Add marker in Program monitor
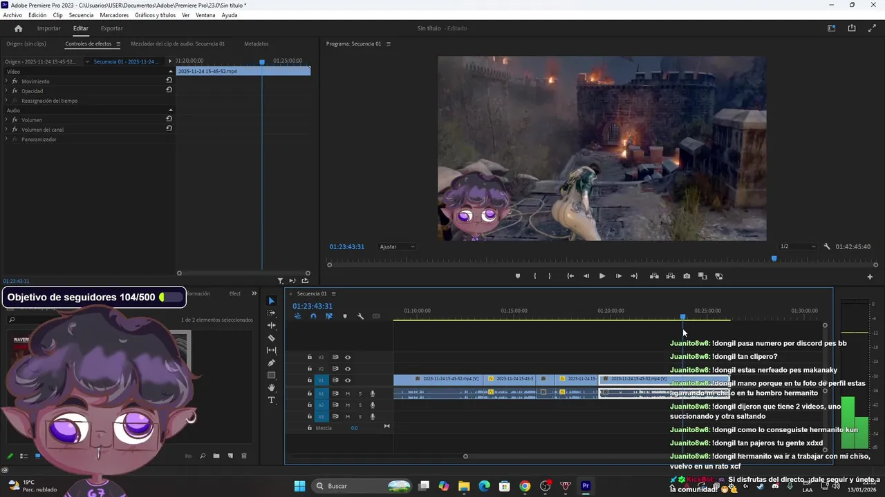885x497 pixels. [518, 276]
